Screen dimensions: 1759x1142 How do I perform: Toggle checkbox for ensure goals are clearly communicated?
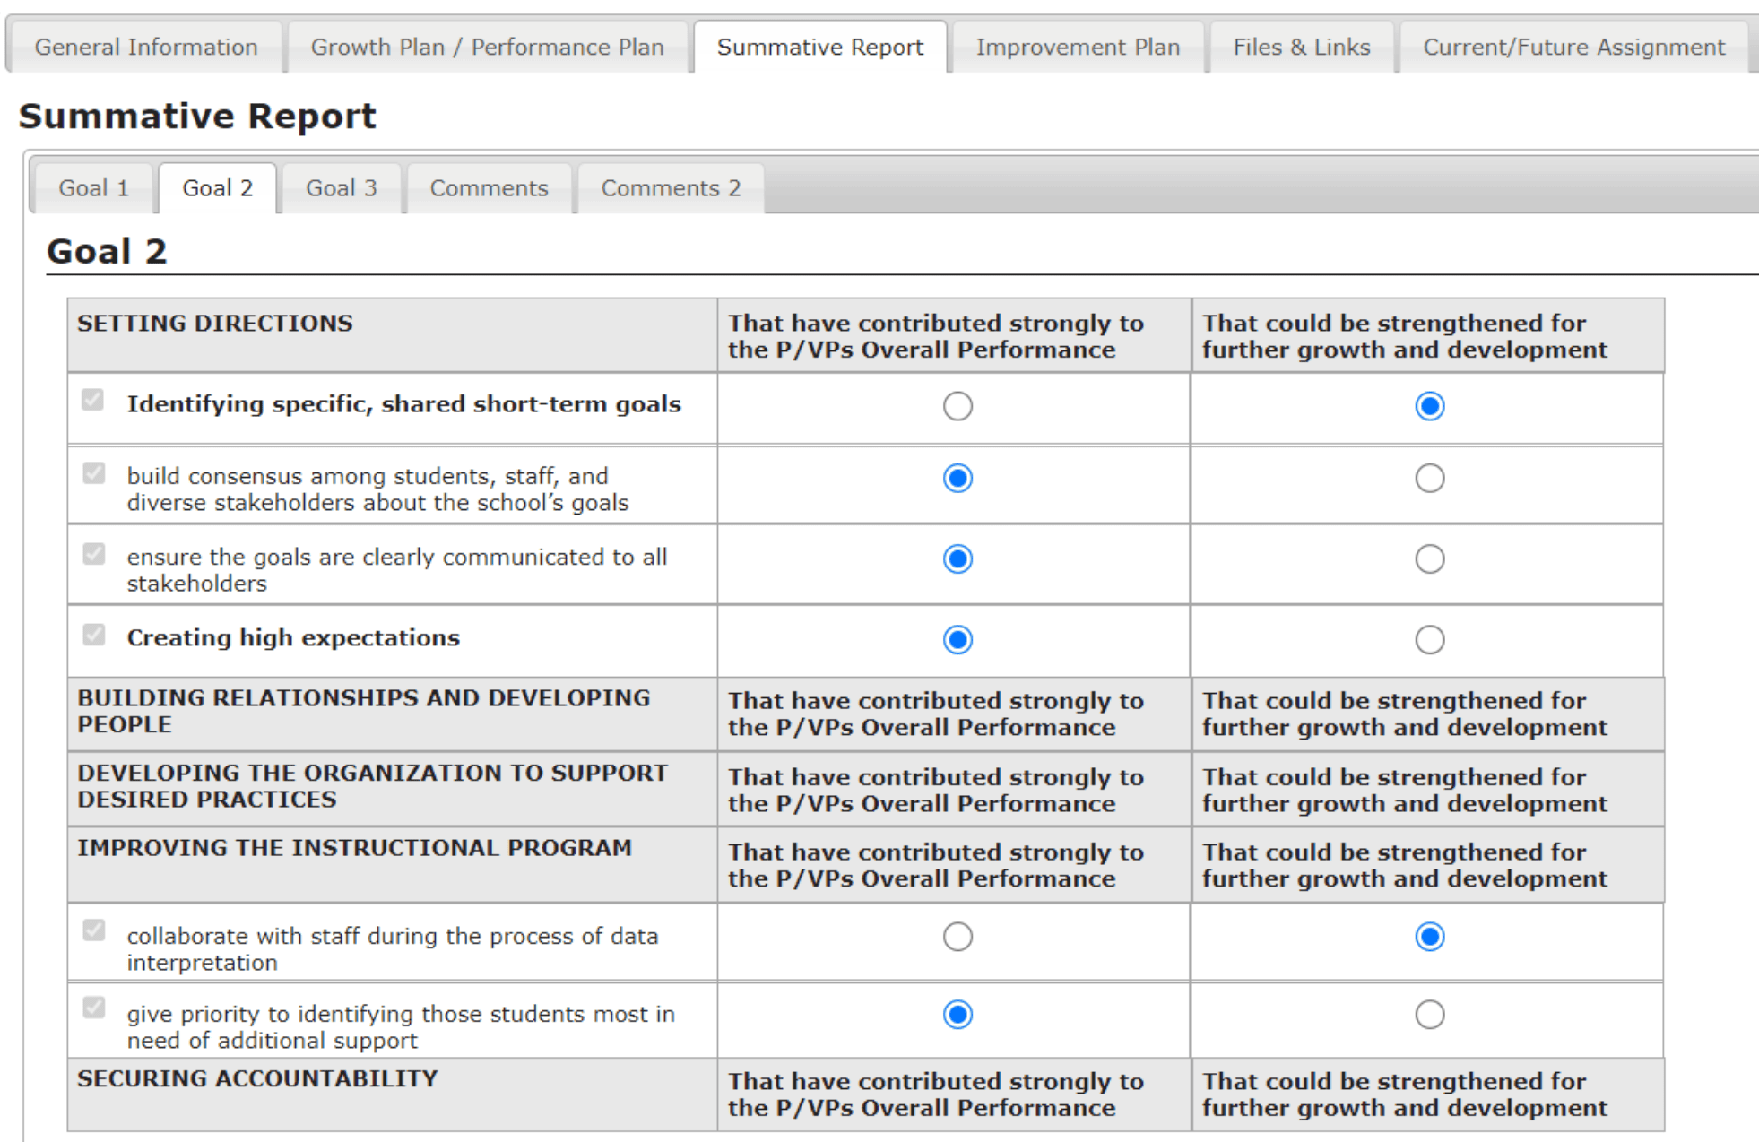point(93,554)
